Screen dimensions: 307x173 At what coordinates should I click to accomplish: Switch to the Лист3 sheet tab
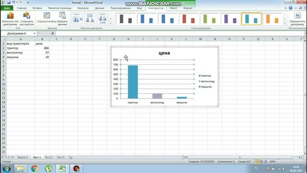pos(60,157)
